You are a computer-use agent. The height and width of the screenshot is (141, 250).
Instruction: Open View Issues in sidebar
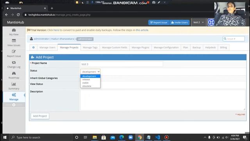[14, 43]
